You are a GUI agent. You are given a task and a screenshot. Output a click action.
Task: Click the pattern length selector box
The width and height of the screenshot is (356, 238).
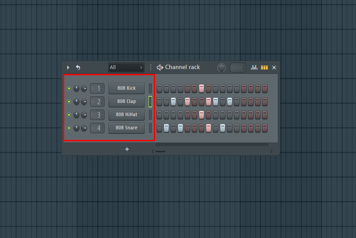pos(238,67)
